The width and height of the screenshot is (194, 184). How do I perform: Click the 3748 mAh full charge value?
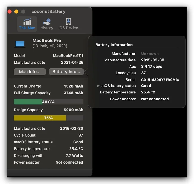[73, 93]
